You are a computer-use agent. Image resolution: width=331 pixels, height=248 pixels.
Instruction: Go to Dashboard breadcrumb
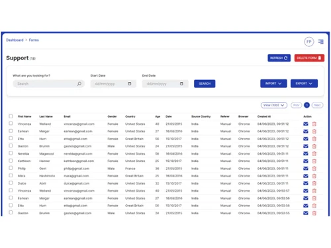(x=15, y=40)
